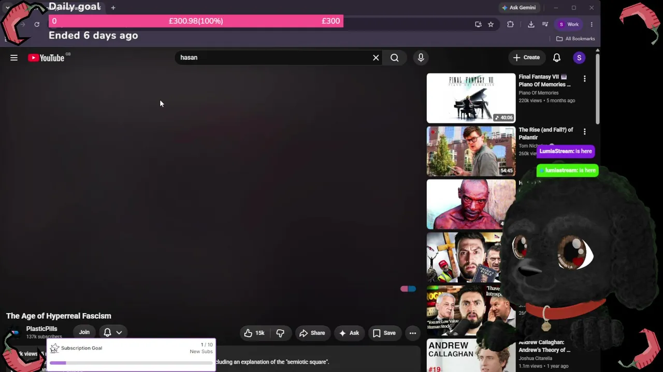The height and width of the screenshot is (372, 663).
Task: Like the video showing 15k
Action: (x=254, y=333)
